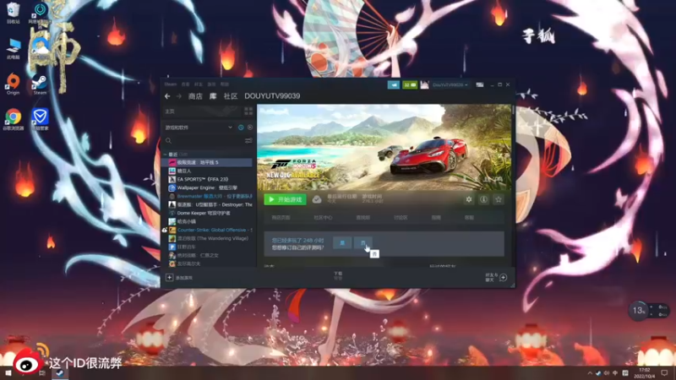Image resolution: width=676 pixels, height=380 pixels.
Task: Expand the system tray hidden icons chevron
Action: (x=590, y=373)
